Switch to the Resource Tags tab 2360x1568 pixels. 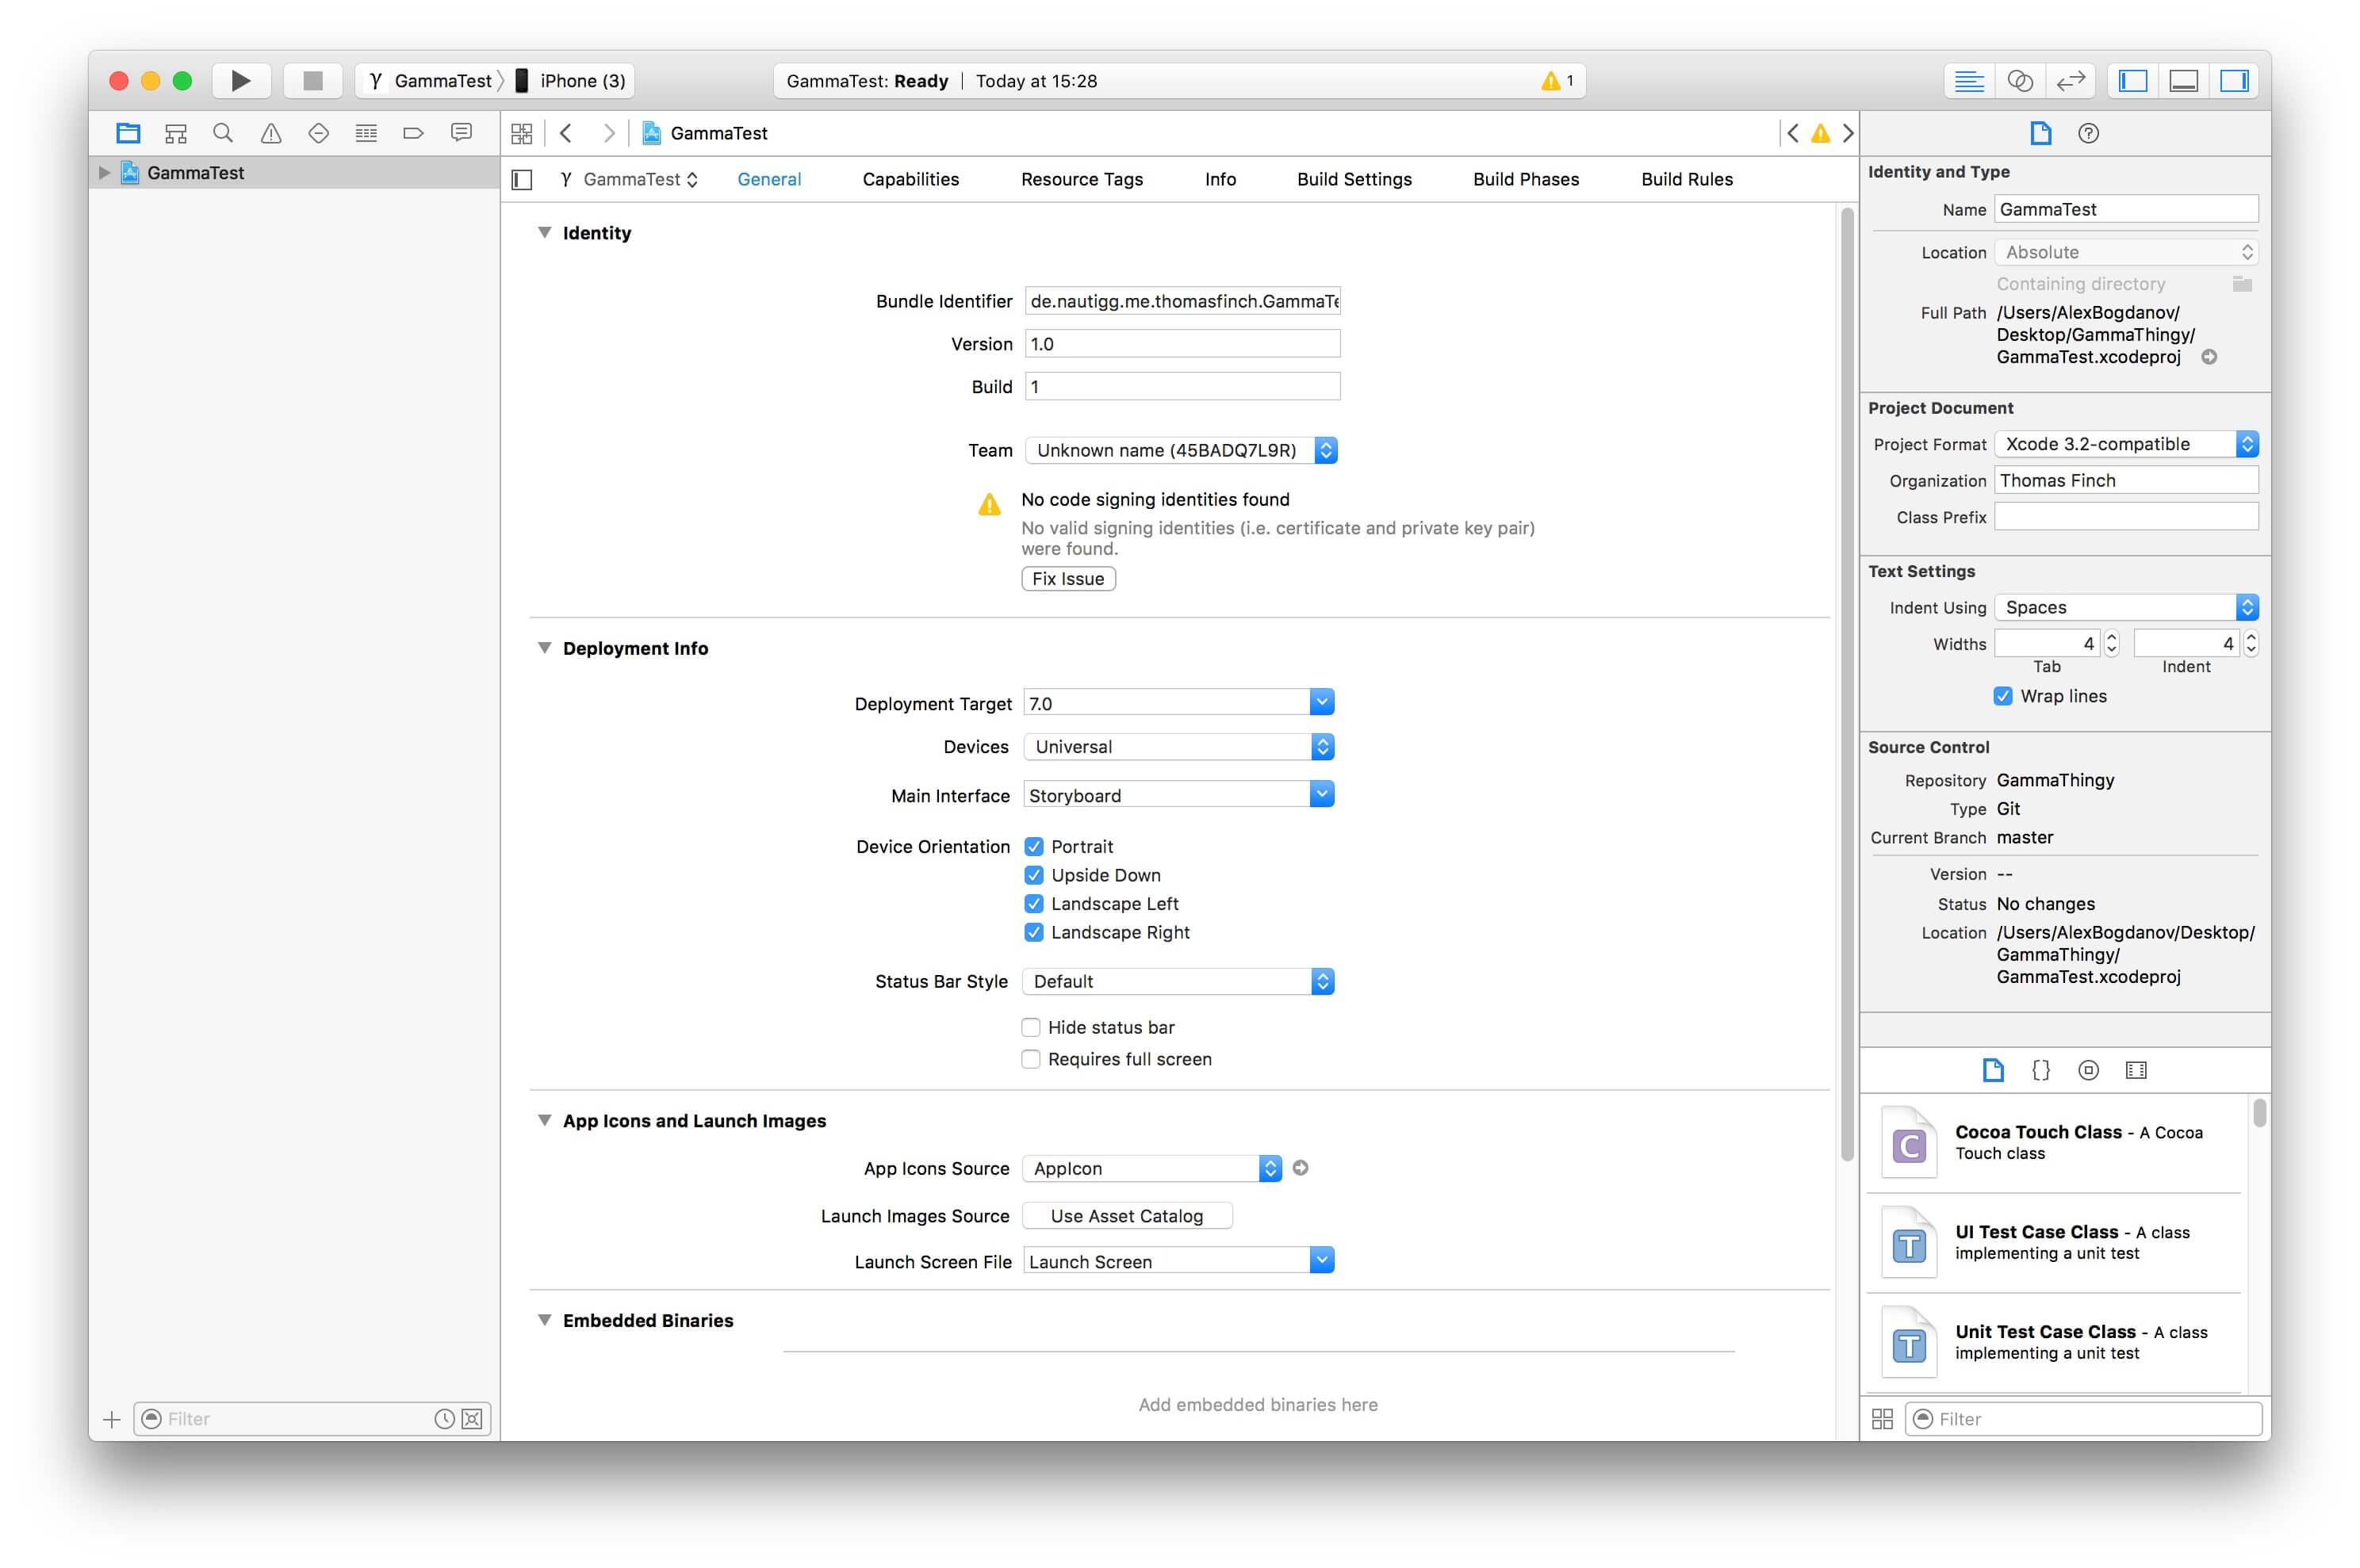coord(1082,179)
